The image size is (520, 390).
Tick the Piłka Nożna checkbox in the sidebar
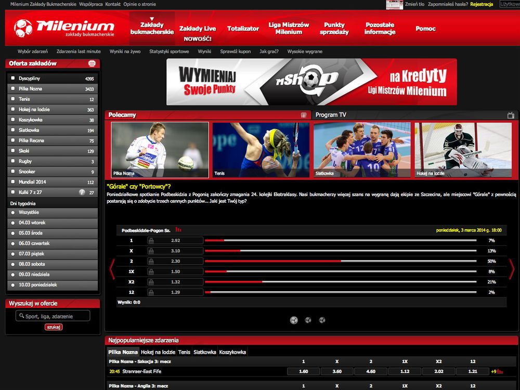(x=13, y=88)
